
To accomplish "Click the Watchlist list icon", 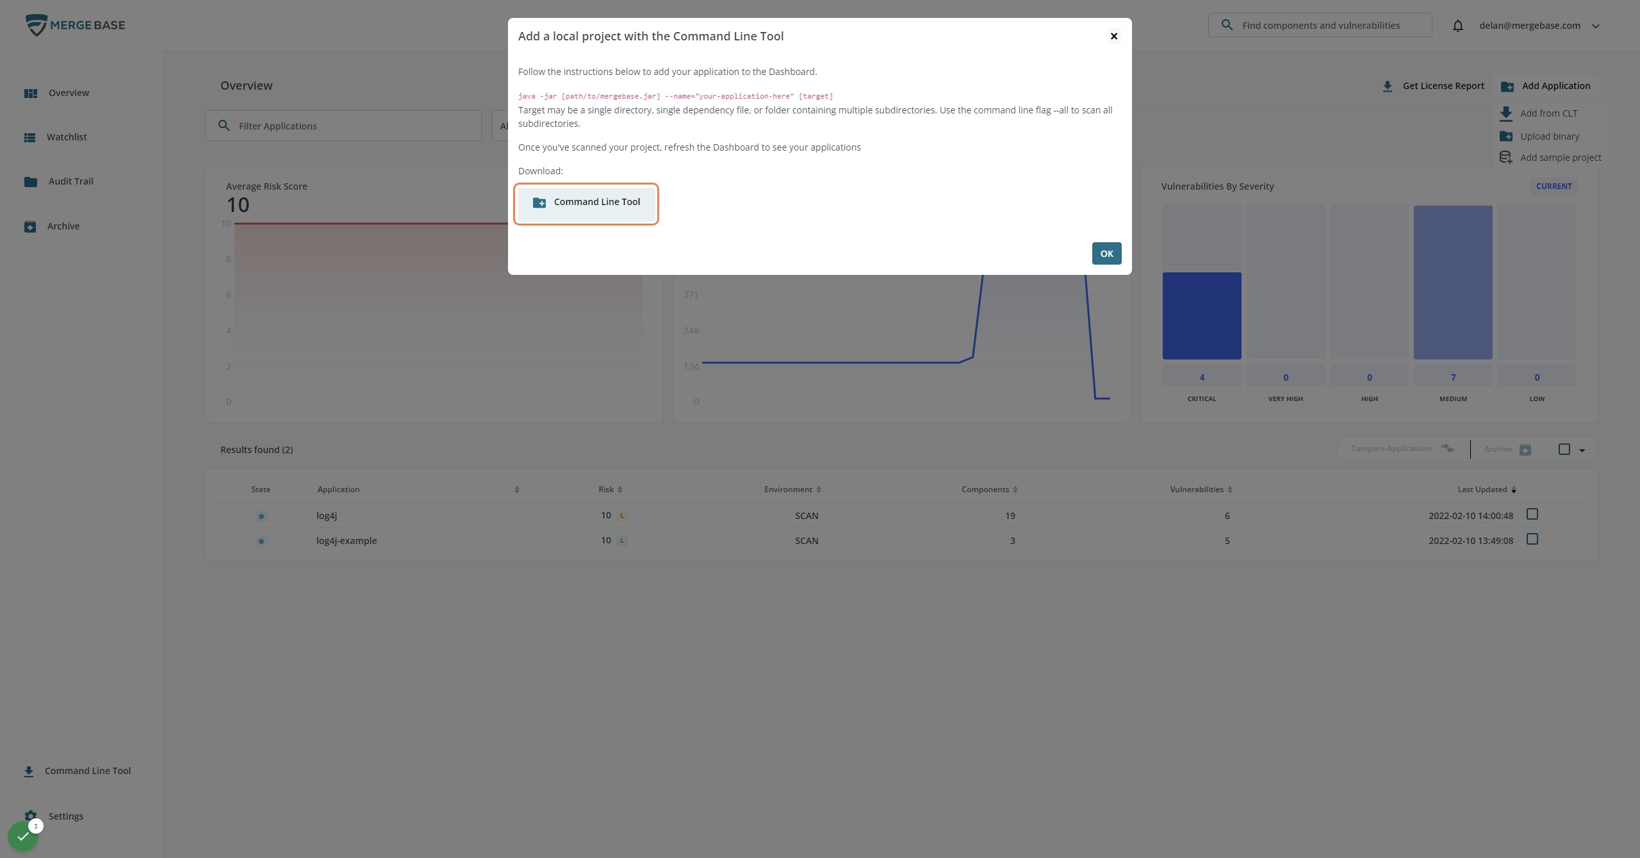I will coord(29,137).
